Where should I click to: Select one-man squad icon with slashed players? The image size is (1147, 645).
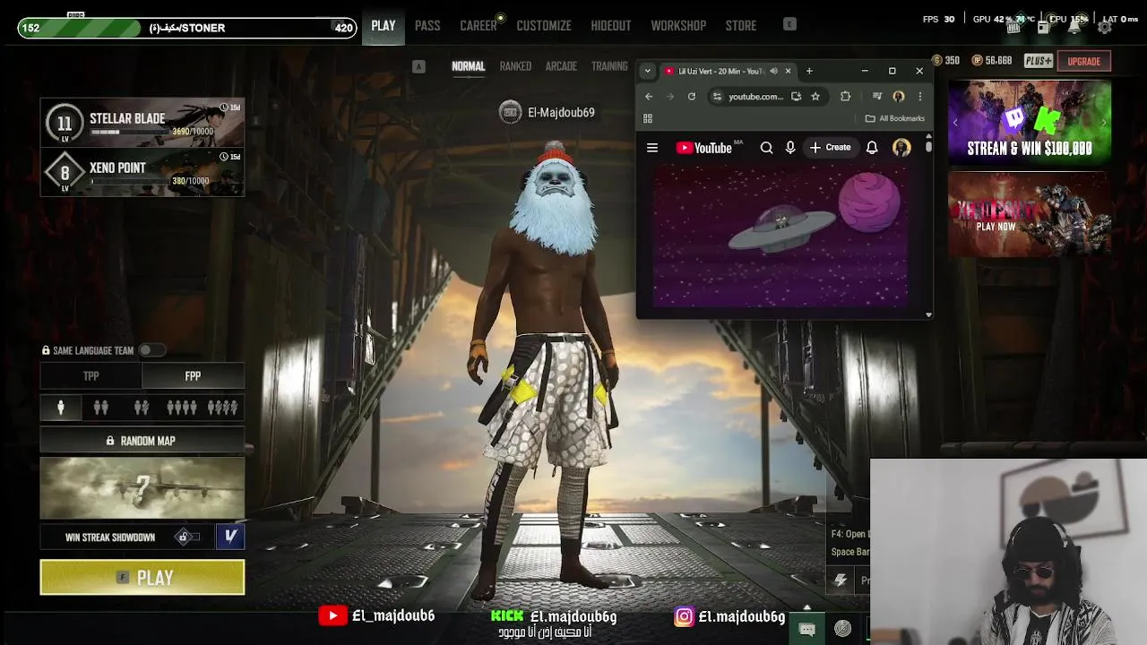pos(222,408)
